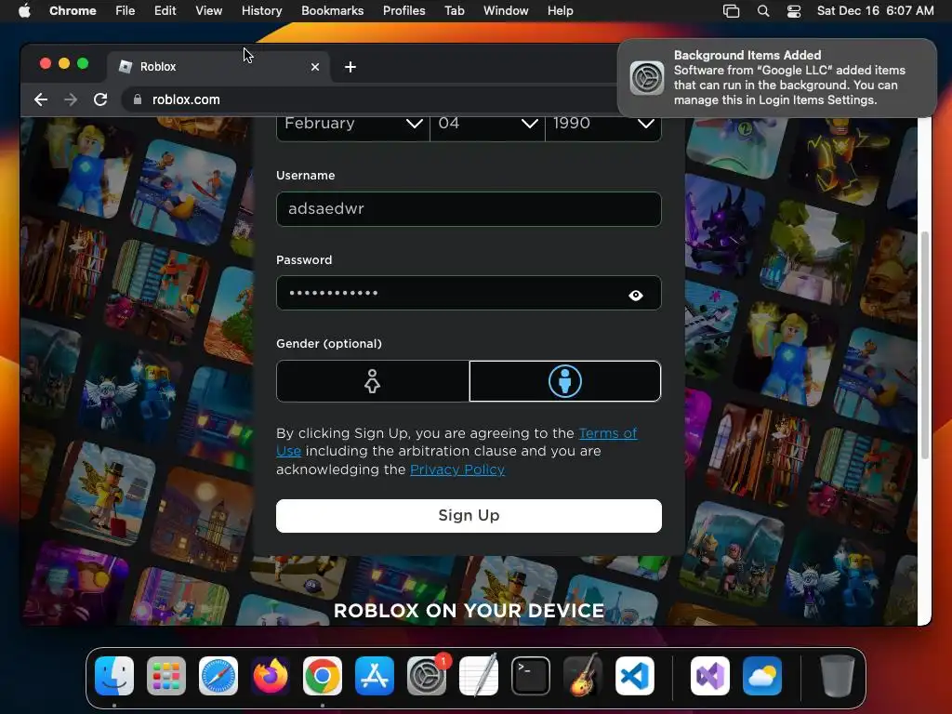This screenshot has height=714, width=952.
Task: Open the cloud weather app in dock
Action: click(762, 676)
